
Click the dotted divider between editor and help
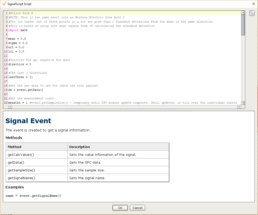coord(129,110)
